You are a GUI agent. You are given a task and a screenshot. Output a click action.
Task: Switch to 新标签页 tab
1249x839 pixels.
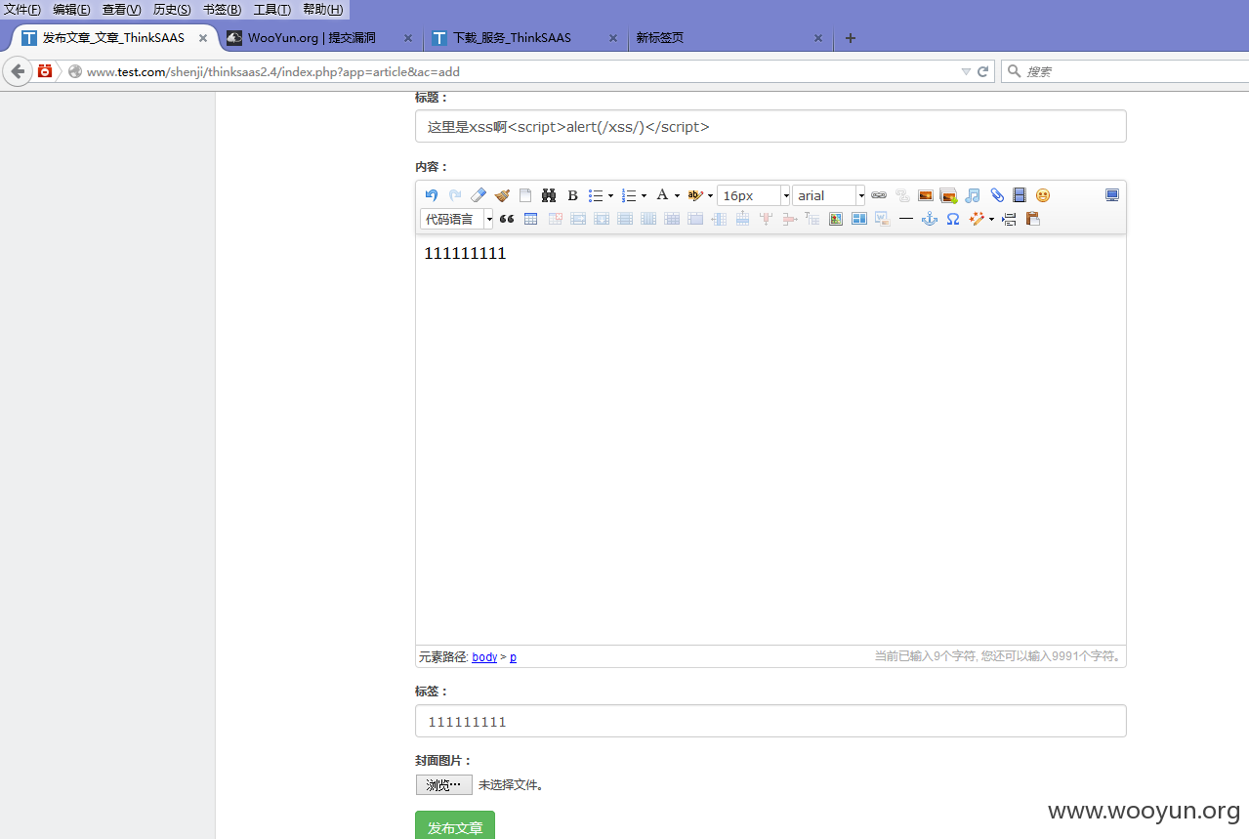point(730,38)
